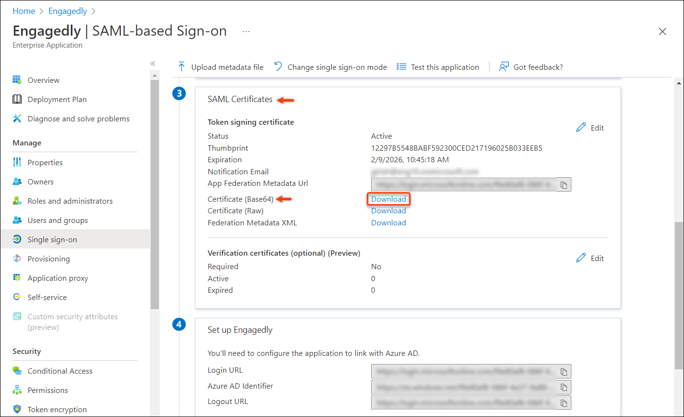This screenshot has width=684, height=417.
Task: Go to Engagedly breadcrumb
Action: pos(68,11)
